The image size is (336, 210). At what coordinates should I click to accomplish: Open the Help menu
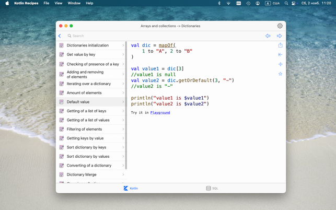pyautogui.click(x=89, y=3)
